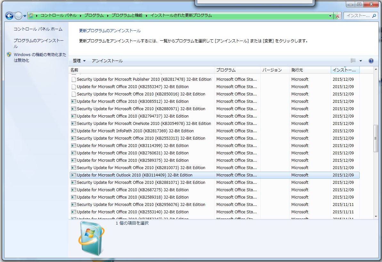The width and height of the screenshot is (382, 262).
Task: Select Update for Microsoft Office 2010 (KB2553140) text
Action: click(133, 212)
